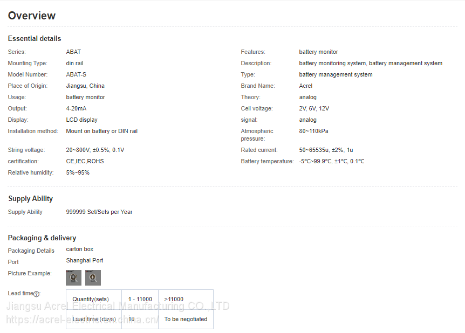Click the 'To be negotiated' lead time cell
465x333 pixels.
pos(186,319)
